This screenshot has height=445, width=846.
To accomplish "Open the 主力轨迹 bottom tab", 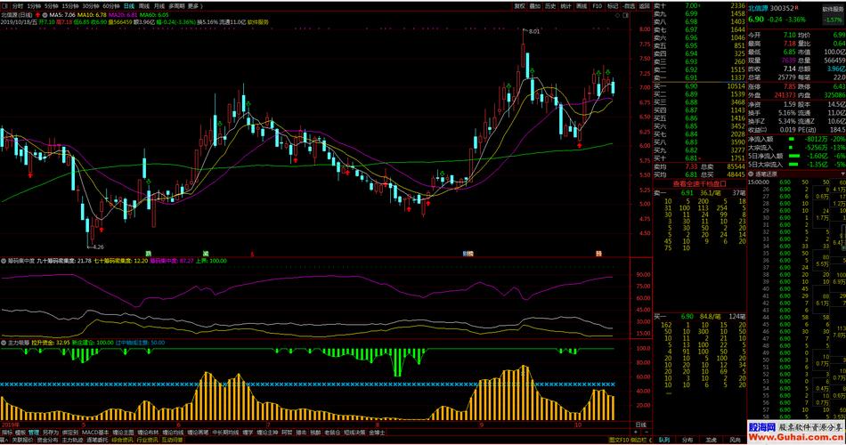I will [x=72, y=440].
